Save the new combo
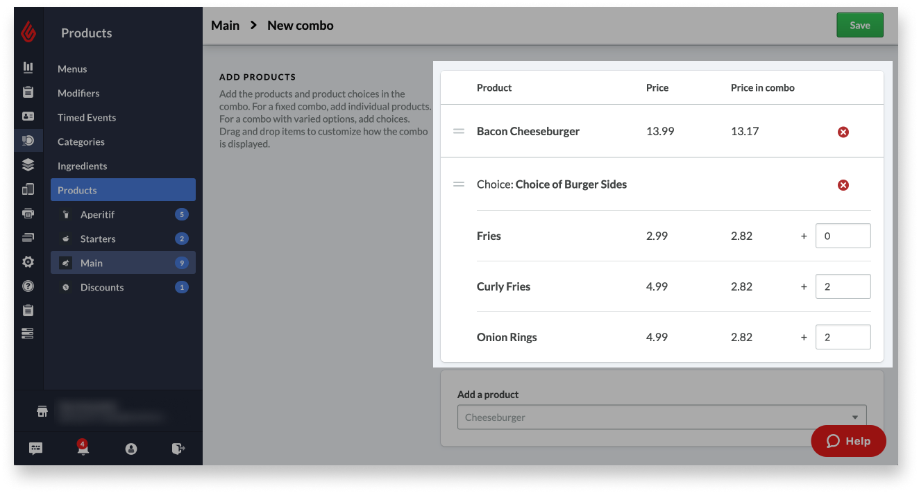 (860, 25)
